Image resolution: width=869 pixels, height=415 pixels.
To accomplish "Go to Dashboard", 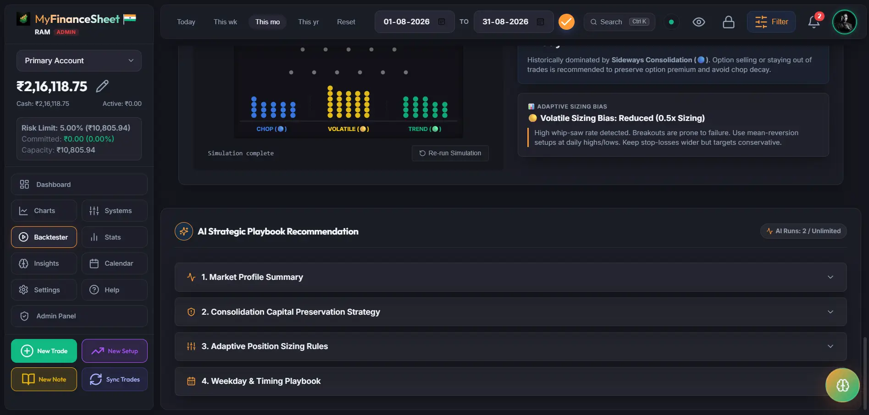I will (x=79, y=185).
